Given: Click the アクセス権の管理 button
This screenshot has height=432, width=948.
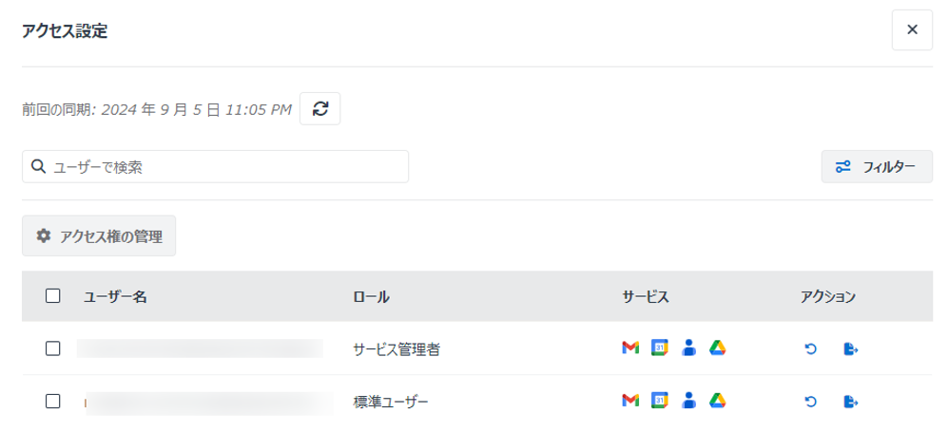Looking at the screenshot, I should tap(99, 235).
